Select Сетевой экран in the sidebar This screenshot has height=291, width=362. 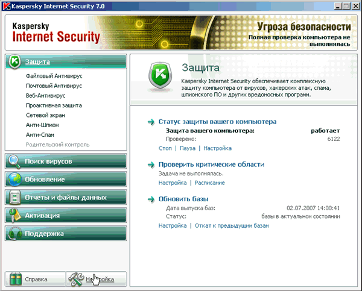tap(47, 115)
